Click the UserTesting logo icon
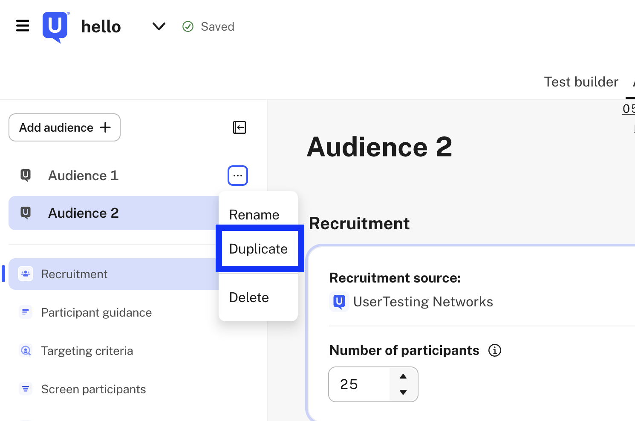This screenshot has height=421, width=635. click(56, 27)
